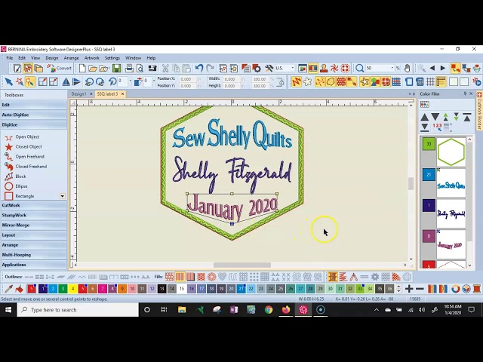Click the Convert button
This screenshot has height=362, width=483.
click(x=59, y=68)
